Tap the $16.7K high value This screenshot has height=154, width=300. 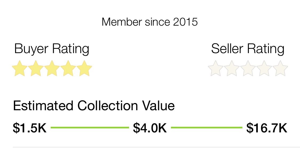[x=267, y=128]
